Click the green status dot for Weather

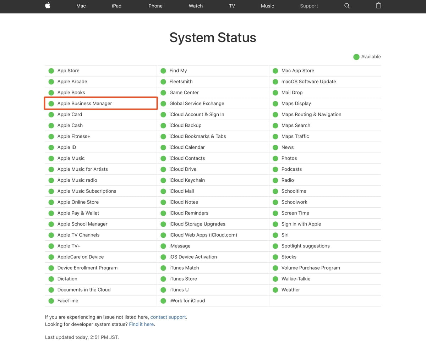(x=275, y=290)
